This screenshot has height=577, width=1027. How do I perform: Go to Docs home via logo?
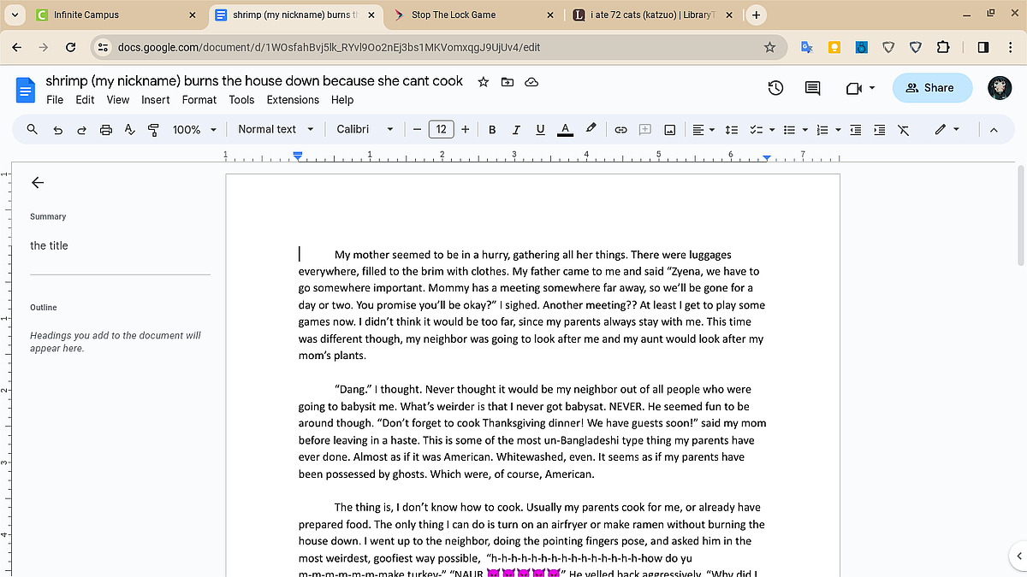[x=26, y=89]
